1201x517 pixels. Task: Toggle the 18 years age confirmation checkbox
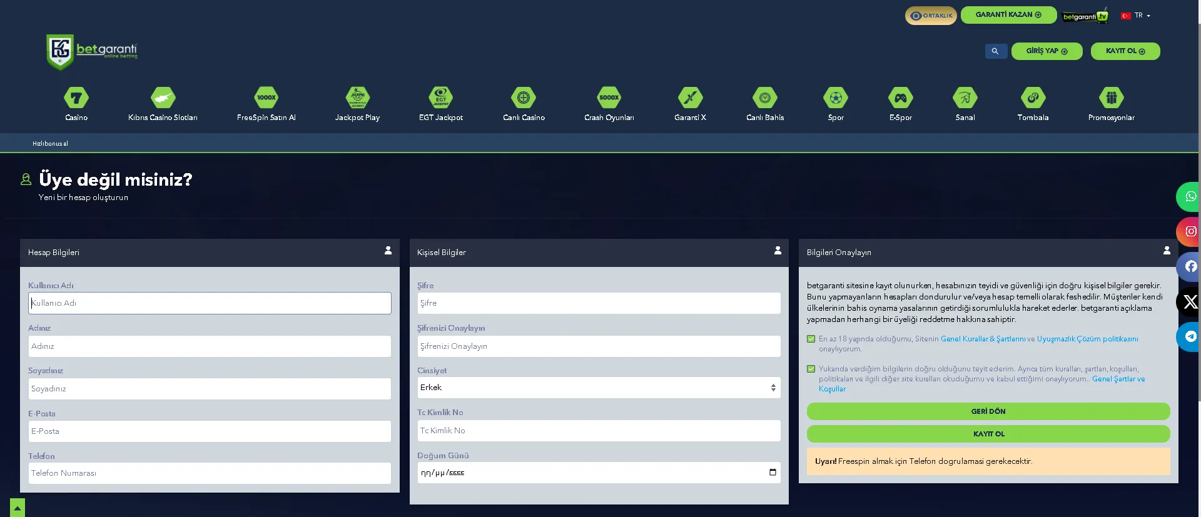(811, 339)
